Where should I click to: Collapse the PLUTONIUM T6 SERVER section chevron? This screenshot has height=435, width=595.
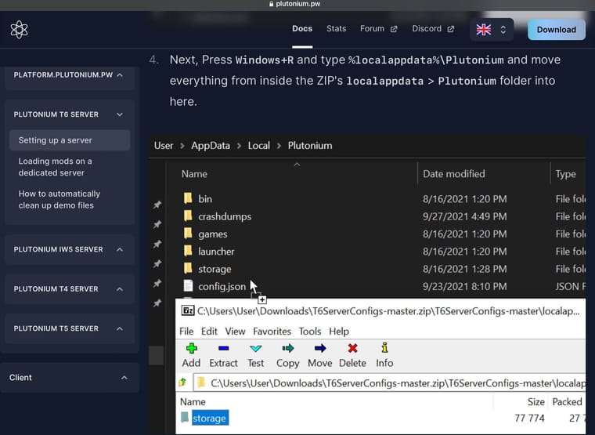120,114
